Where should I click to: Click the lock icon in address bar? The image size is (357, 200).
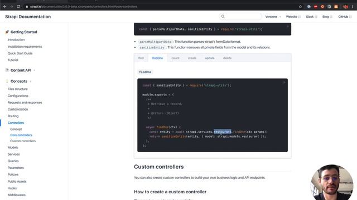[x=27, y=7]
